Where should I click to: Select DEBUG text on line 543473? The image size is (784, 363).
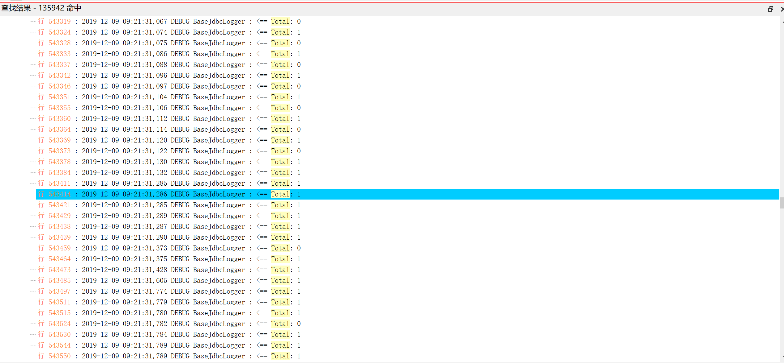tap(180, 270)
